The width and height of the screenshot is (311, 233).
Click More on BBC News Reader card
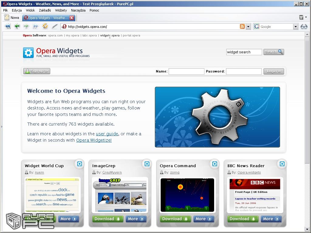pos(271,219)
